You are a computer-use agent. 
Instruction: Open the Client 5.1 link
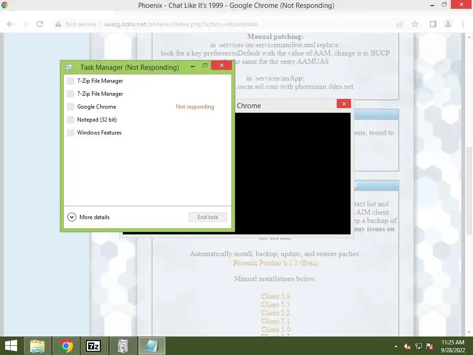(276, 321)
